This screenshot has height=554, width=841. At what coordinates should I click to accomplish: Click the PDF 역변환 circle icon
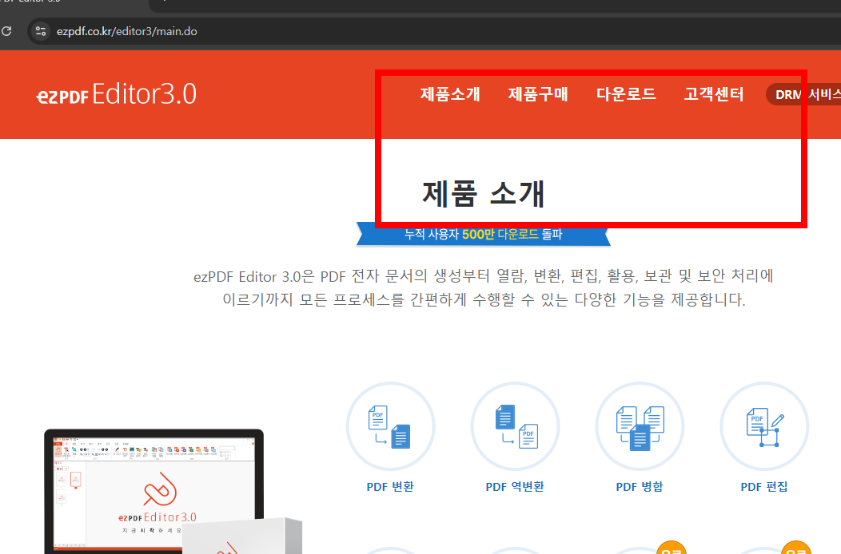pyautogui.click(x=515, y=426)
